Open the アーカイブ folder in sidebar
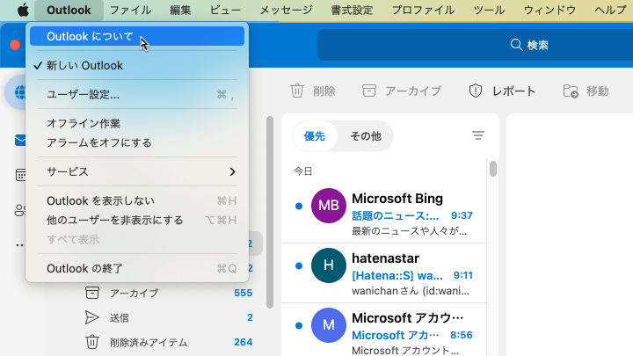Image resolution: width=633 pixels, height=356 pixels. point(169,293)
